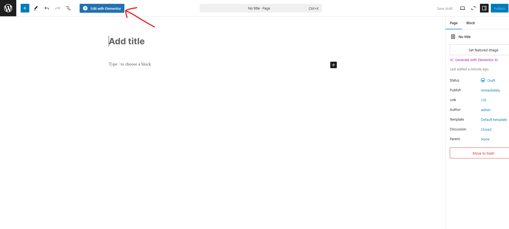
Task: Click the No title text in sidebar
Action: coord(464,37)
